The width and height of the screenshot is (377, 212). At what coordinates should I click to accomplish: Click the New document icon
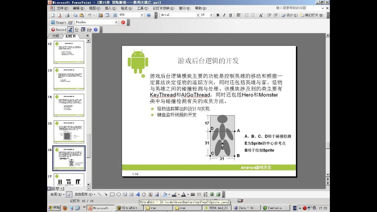[53, 15]
